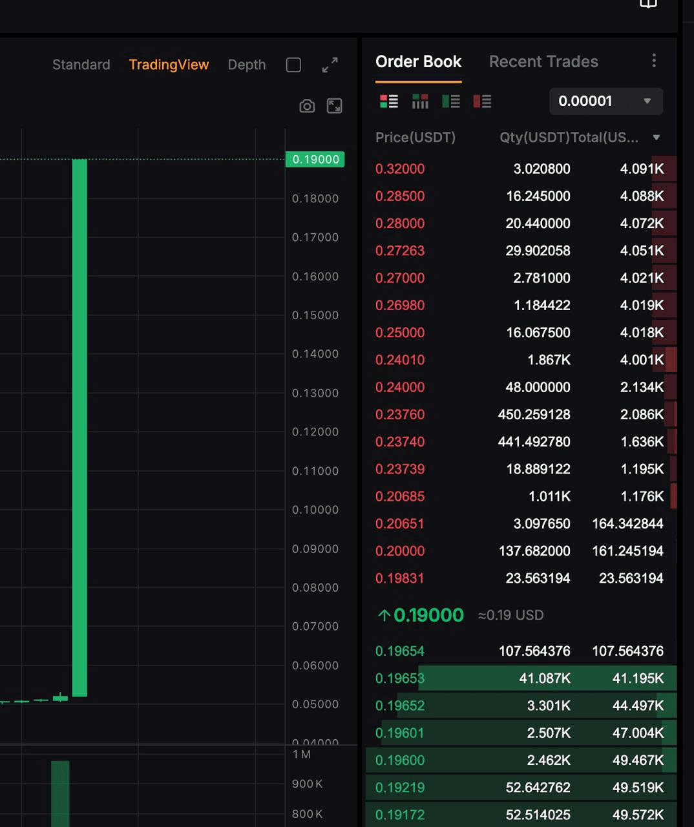The image size is (694, 827).
Task: Click the green 0.19000 price label on chart axis
Action: [315, 160]
